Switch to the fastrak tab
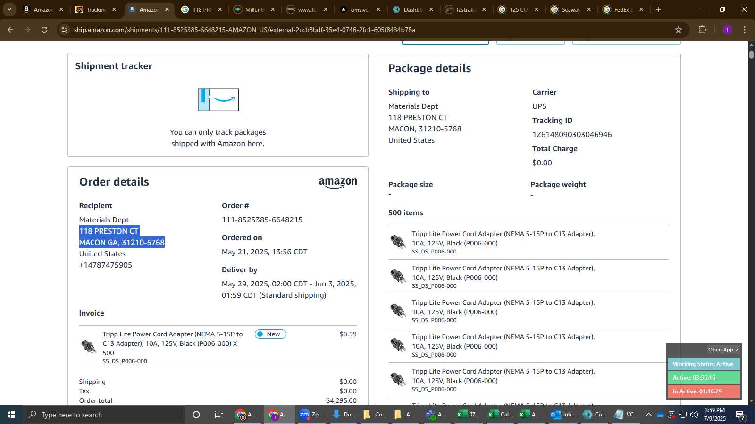This screenshot has width=755, height=424. tap(466, 9)
